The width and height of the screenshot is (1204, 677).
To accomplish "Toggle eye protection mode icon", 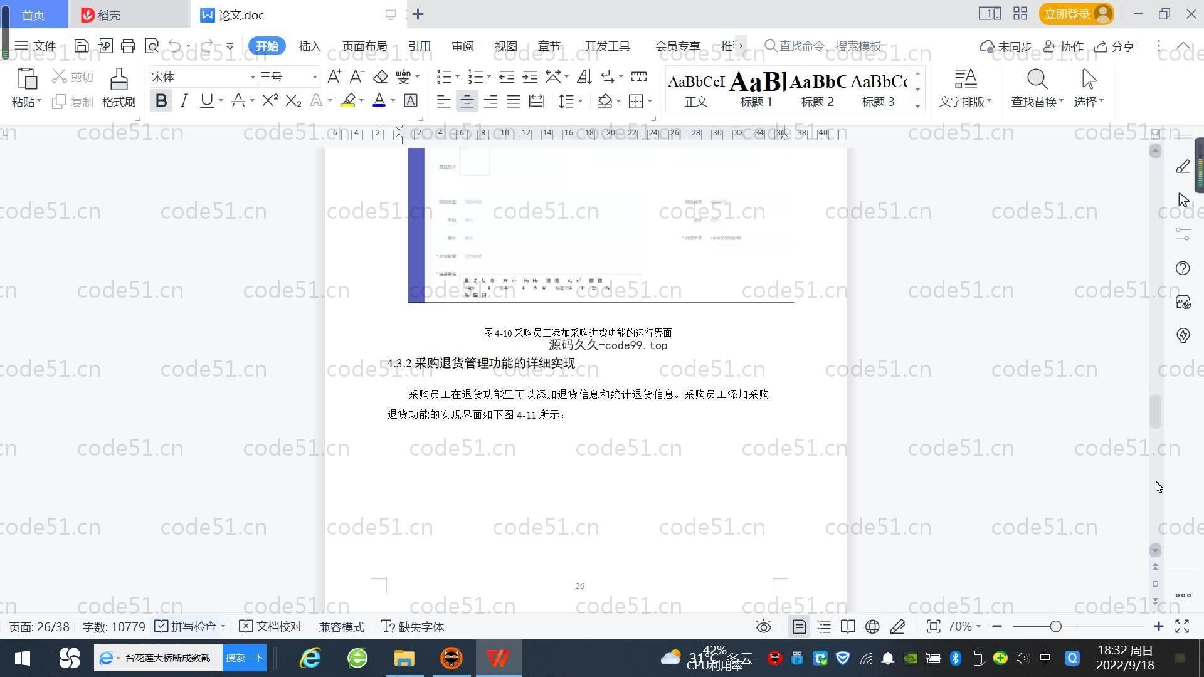I will point(763,626).
